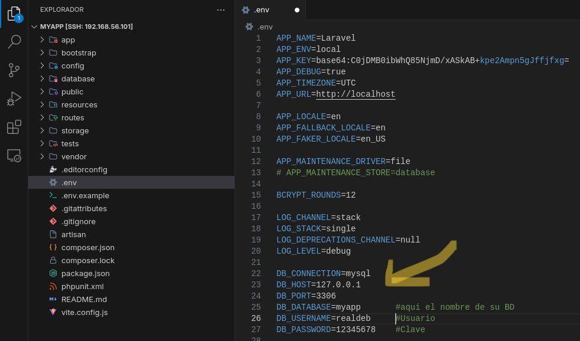Open README.md in the explorer
Viewport: 580px width, 341px height.
point(131,299)
